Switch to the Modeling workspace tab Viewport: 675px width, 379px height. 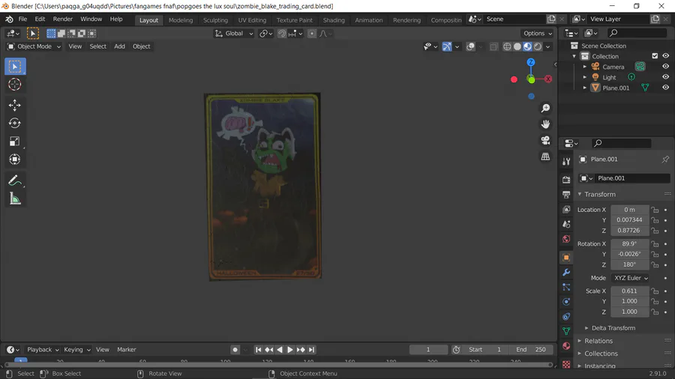tap(181, 20)
